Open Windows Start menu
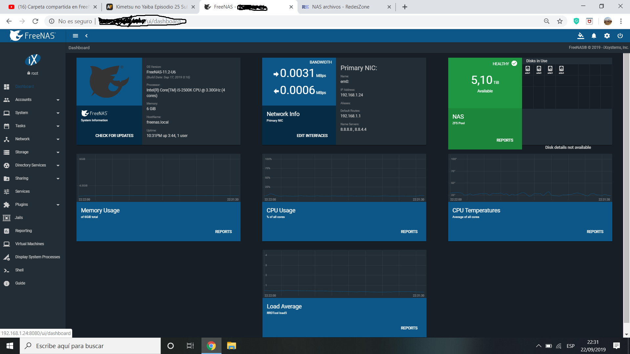Viewport: 630px width, 354px height. (10, 346)
